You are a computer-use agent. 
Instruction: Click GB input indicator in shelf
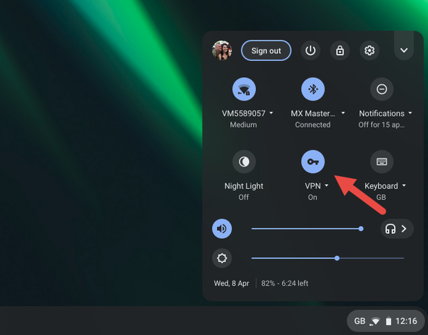coord(359,321)
